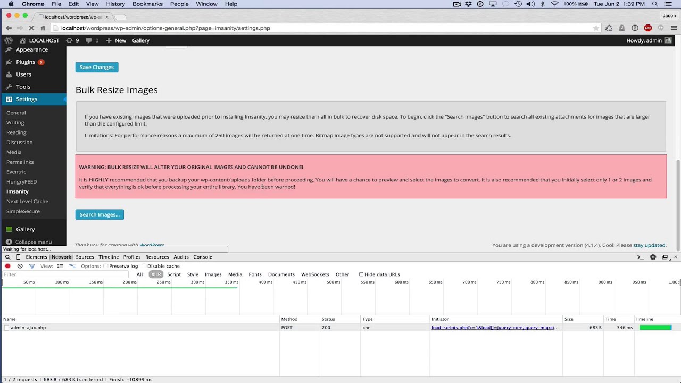Click the quote bubble extension icon
Screen dimensions: 681x383
661,28
